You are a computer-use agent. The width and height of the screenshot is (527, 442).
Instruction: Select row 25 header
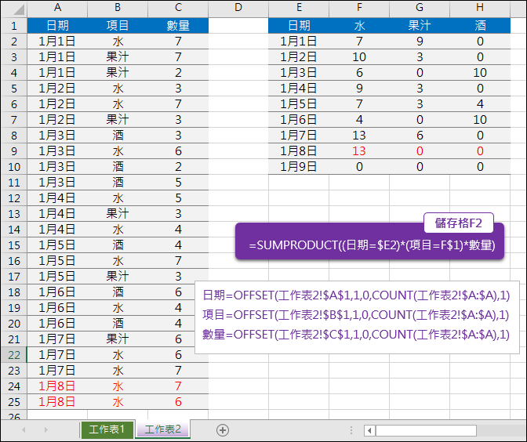(14, 402)
